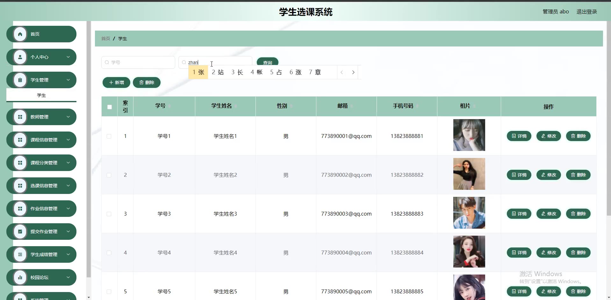Click 退出登录 to log out
The height and width of the screenshot is (300, 611).
[x=586, y=12]
